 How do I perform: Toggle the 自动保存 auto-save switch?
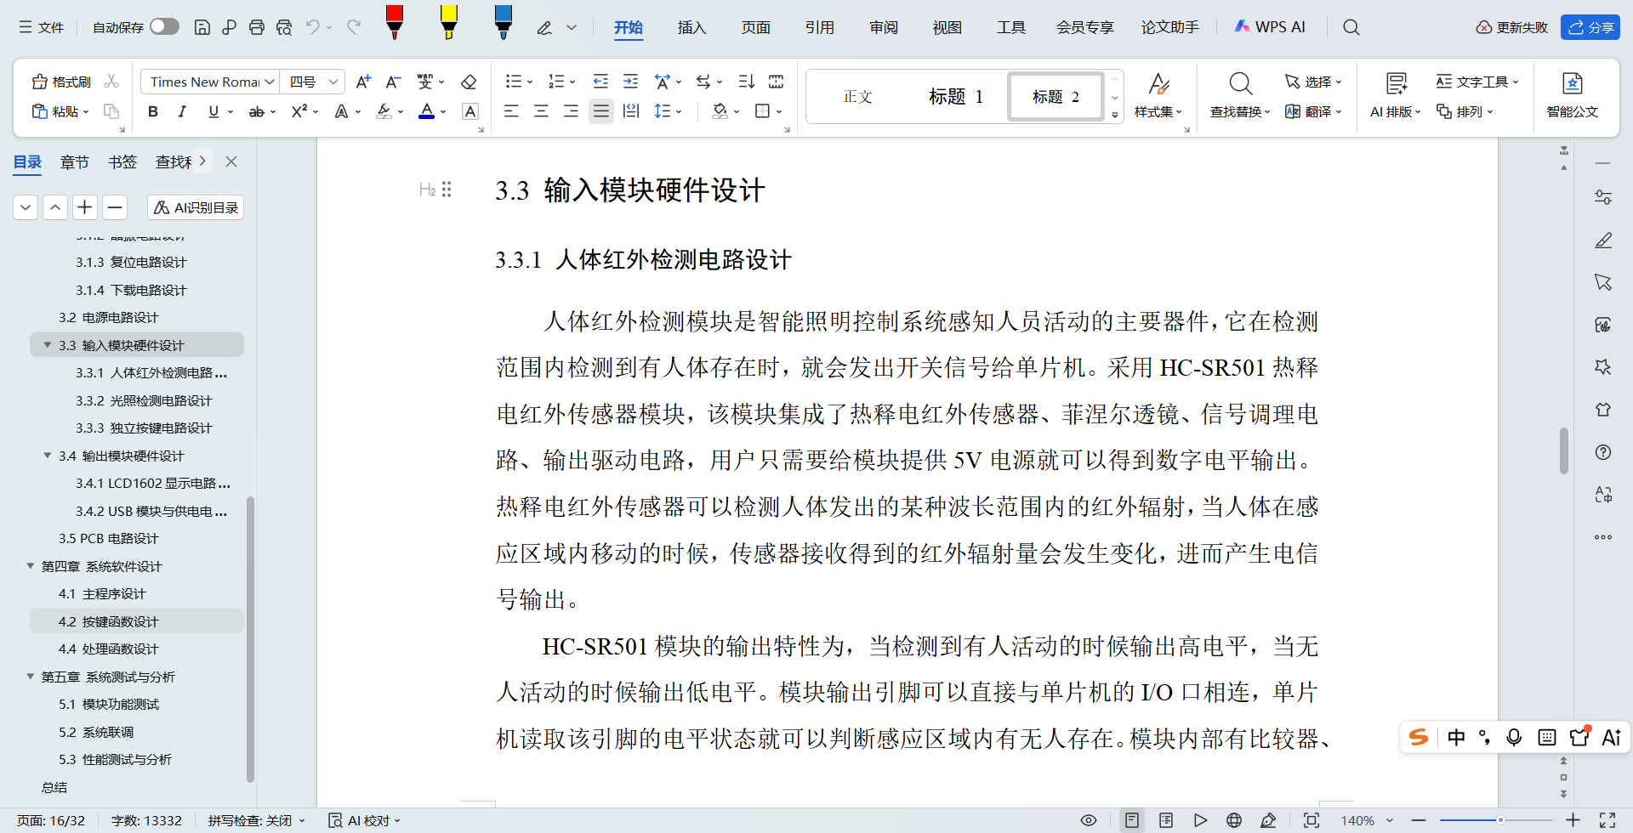(164, 27)
